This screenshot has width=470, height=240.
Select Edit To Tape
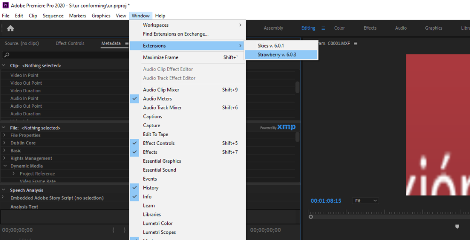pyautogui.click(x=188, y=135)
